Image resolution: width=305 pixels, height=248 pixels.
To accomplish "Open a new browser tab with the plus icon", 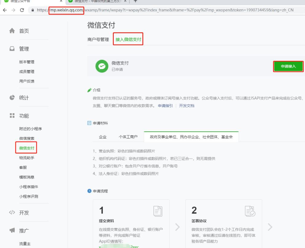I will tap(136, 1).
